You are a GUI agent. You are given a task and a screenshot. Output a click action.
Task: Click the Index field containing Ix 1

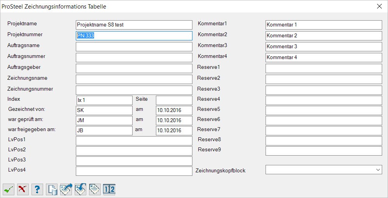(104, 100)
